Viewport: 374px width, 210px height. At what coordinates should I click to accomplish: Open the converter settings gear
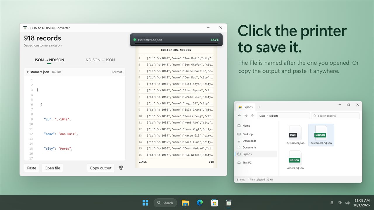(x=121, y=168)
